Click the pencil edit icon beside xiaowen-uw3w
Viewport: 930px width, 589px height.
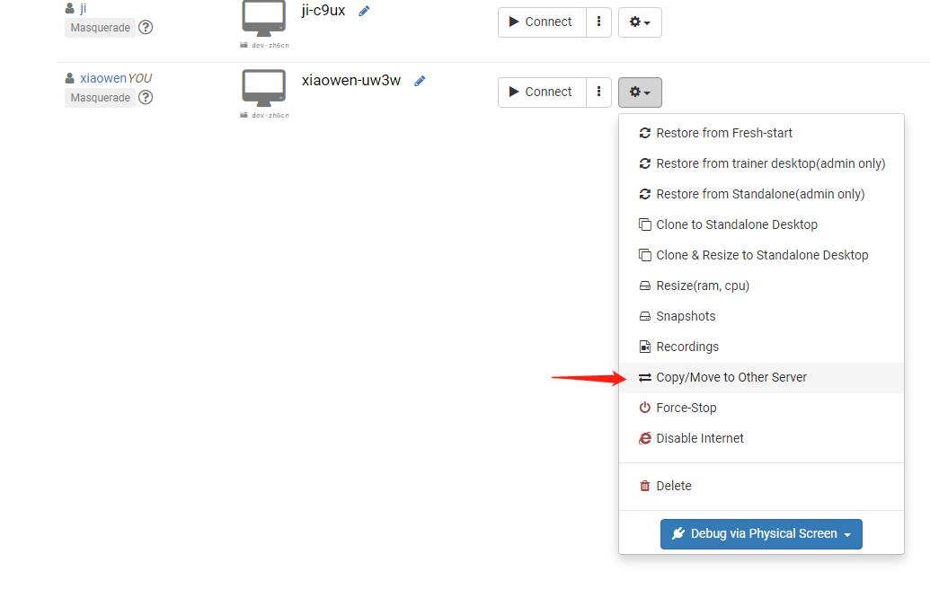pos(420,81)
